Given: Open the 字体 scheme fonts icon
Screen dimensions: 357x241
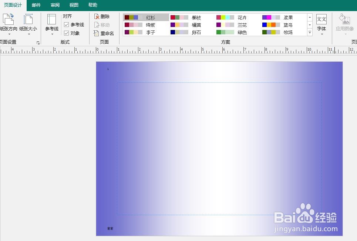Looking at the screenshot, I should pos(321,19).
